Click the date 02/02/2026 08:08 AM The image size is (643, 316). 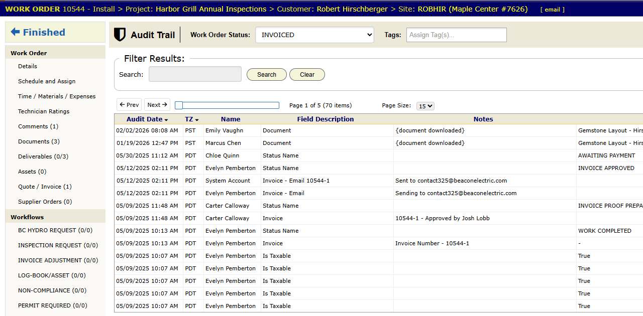tap(147, 130)
